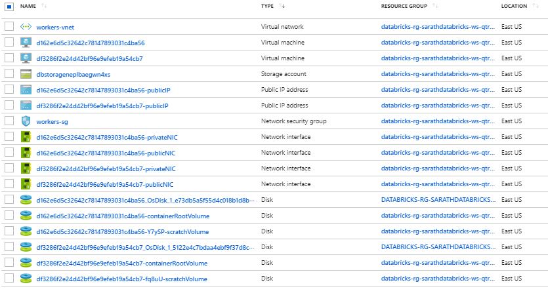Click the dbstoragenepIbaegwn4xs storage account icon
Viewport: 548px width, 295px height.
pyautogui.click(x=26, y=74)
